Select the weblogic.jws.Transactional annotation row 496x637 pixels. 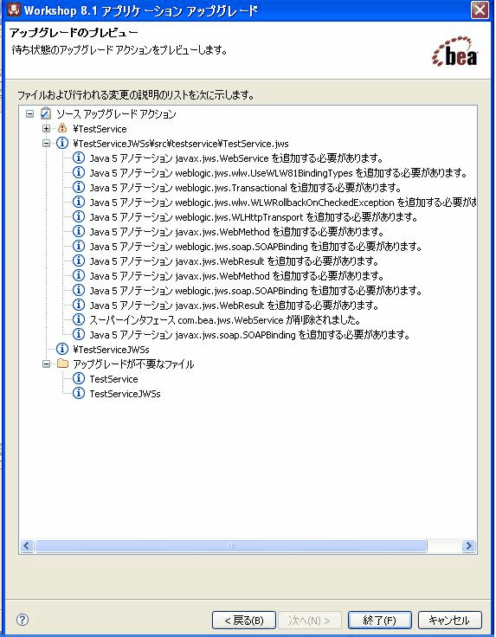245,188
